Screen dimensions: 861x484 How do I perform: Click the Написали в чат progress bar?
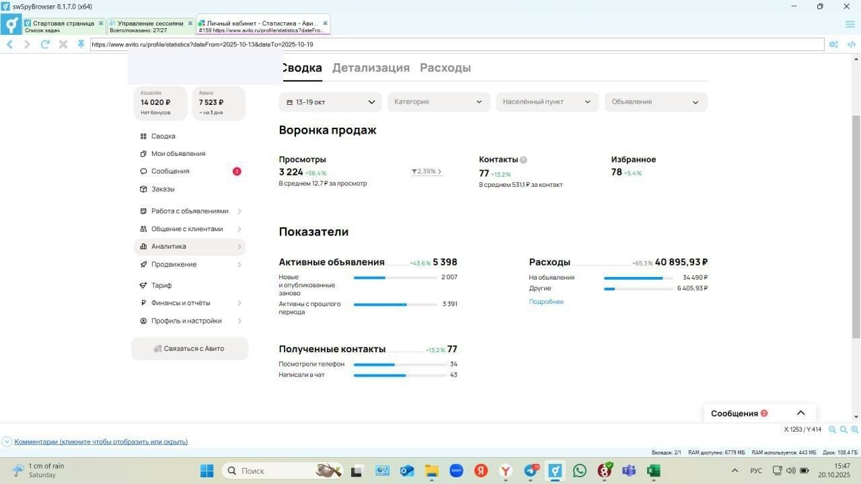[x=400, y=375]
